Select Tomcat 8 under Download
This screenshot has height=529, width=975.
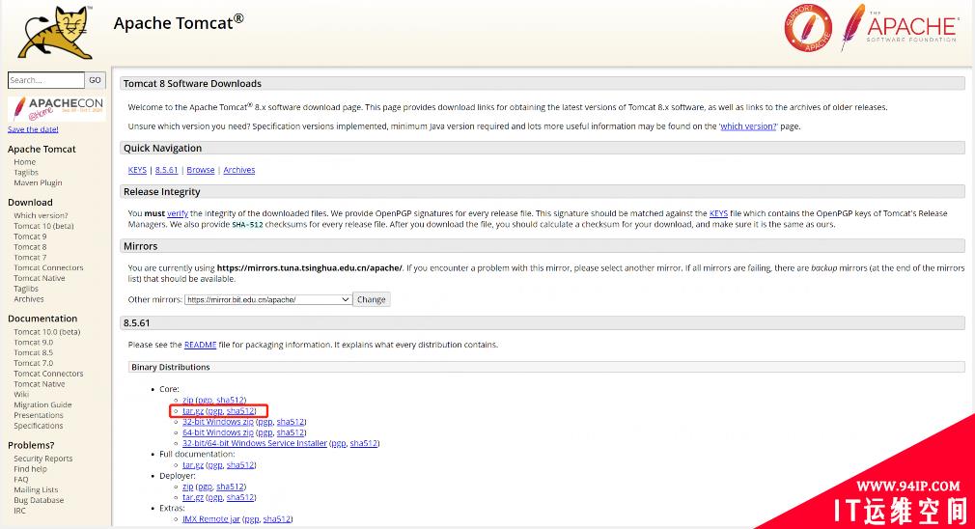pos(30,247)
